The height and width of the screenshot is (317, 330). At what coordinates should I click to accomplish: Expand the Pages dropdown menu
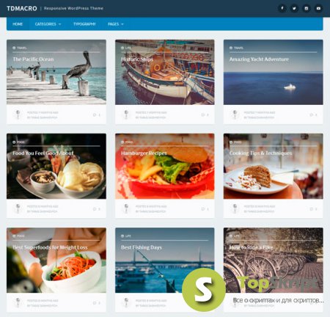click(116, 24)
